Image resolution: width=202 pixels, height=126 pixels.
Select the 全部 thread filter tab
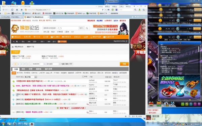click(16, 69)
